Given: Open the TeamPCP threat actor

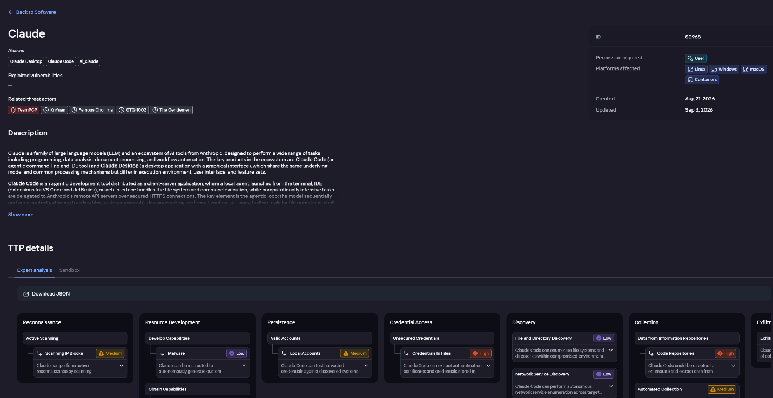Looking at the screenshot, I should pyautogui.click(x=24, y=110).
